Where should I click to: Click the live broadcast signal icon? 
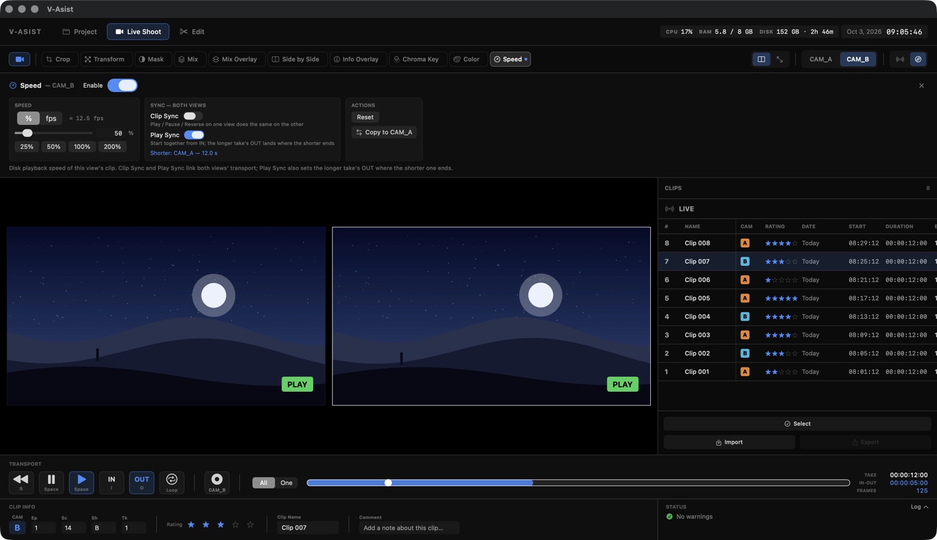click(x=900, y=59)
